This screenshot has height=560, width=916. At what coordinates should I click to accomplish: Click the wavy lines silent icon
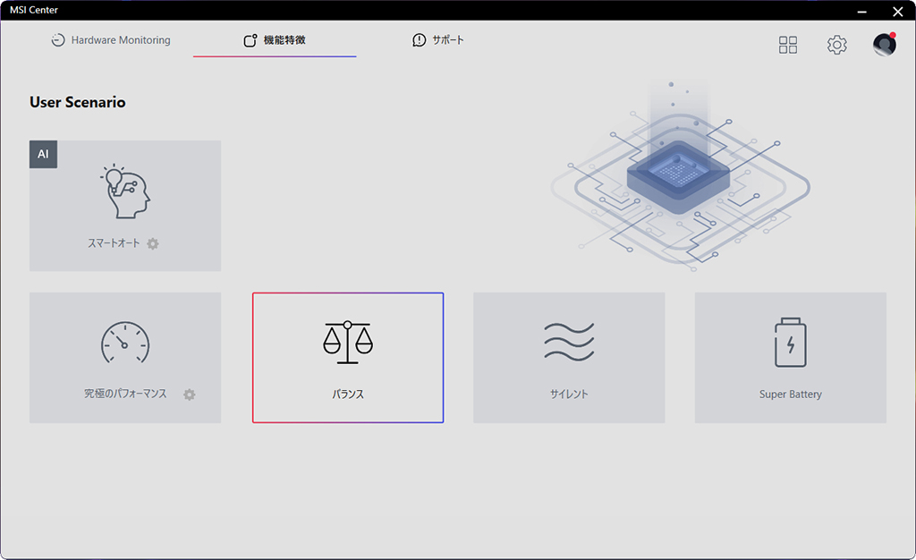[569, 342]
